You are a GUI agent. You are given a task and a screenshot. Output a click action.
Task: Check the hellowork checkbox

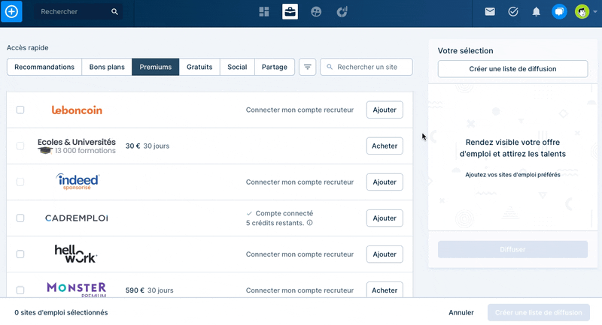point(20,254)
